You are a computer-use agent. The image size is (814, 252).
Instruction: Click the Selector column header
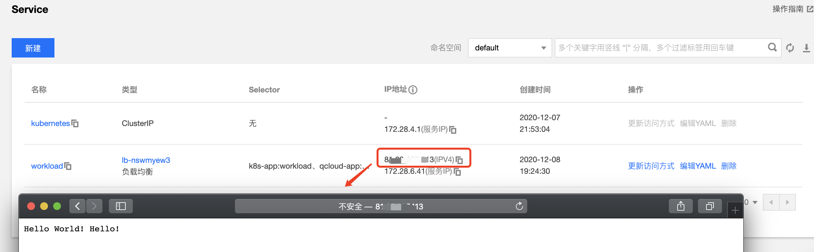(264, 90)
